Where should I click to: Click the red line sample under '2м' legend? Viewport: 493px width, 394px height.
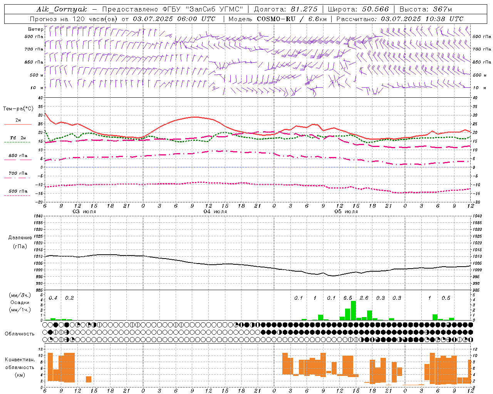18,125
